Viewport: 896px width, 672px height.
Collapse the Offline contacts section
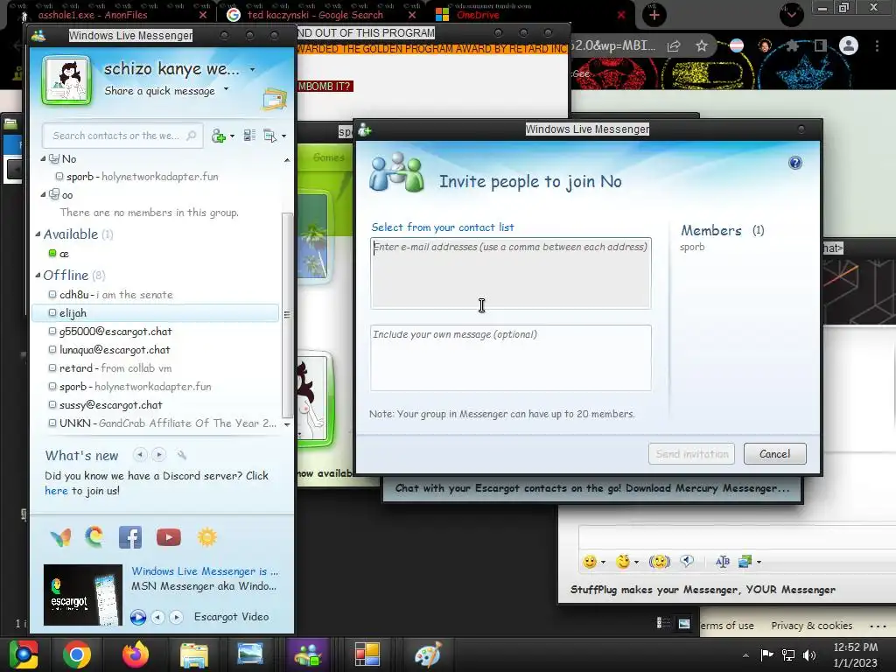38,275
